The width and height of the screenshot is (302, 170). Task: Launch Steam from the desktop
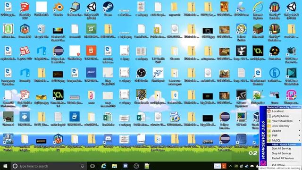tap(108, 7)
